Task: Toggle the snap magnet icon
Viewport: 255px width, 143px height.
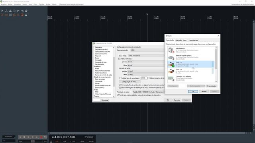Action: 22,15
